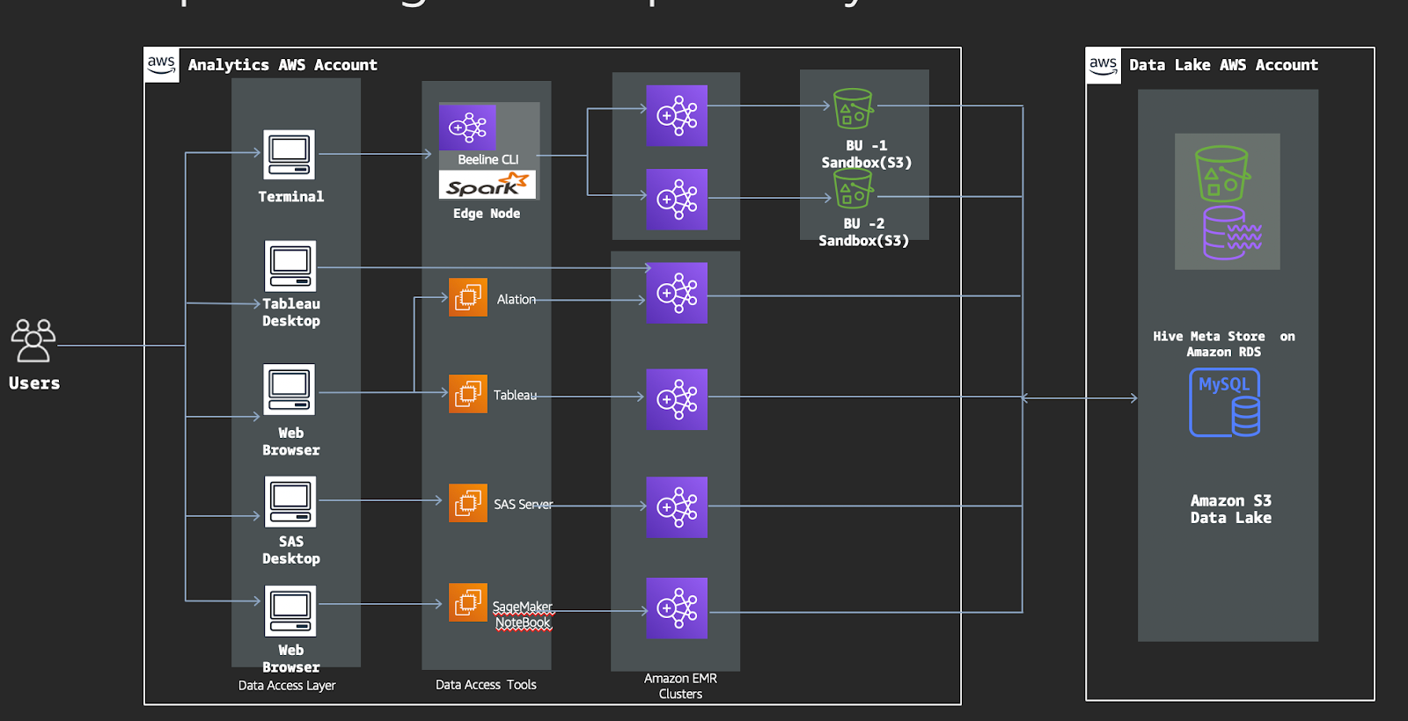Click the BU -2 Sandbox S3 bucket icon
The image size is (1408, 721).
click(853, 188)
